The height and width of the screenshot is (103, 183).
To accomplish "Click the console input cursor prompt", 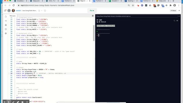I will pos(99,35).
